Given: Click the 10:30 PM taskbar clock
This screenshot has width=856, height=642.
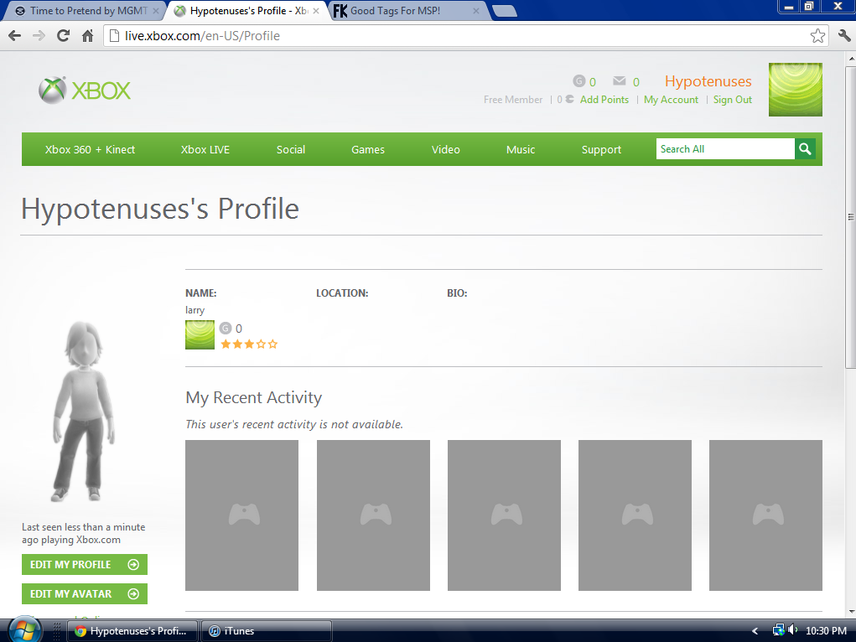Looking at the screenshot, I should (x=826, y=631).
